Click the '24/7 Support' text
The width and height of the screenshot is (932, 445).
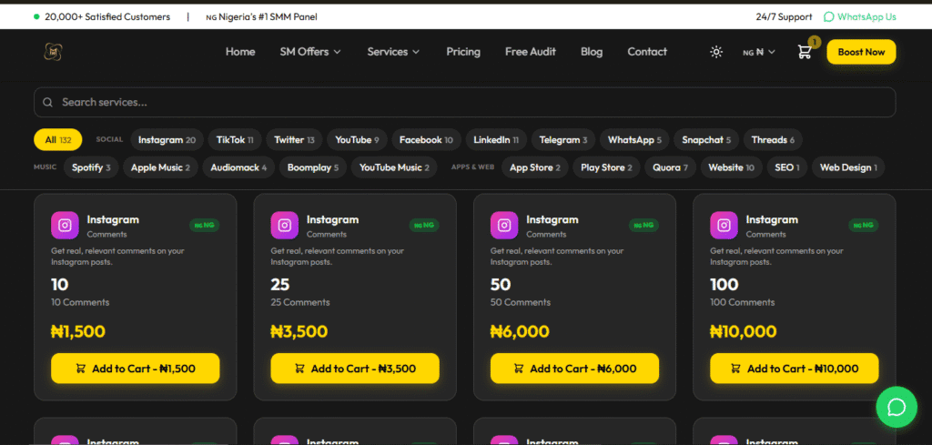[784, 16]
